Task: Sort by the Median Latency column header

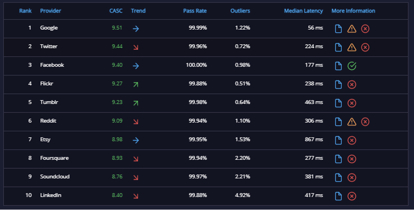Action: pos(303,11)
